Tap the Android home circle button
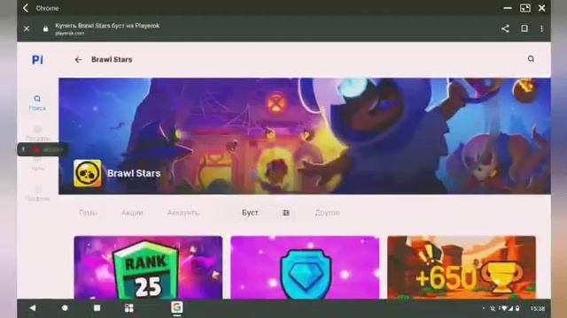Screen dimensions: 567x318 [65, 308]
